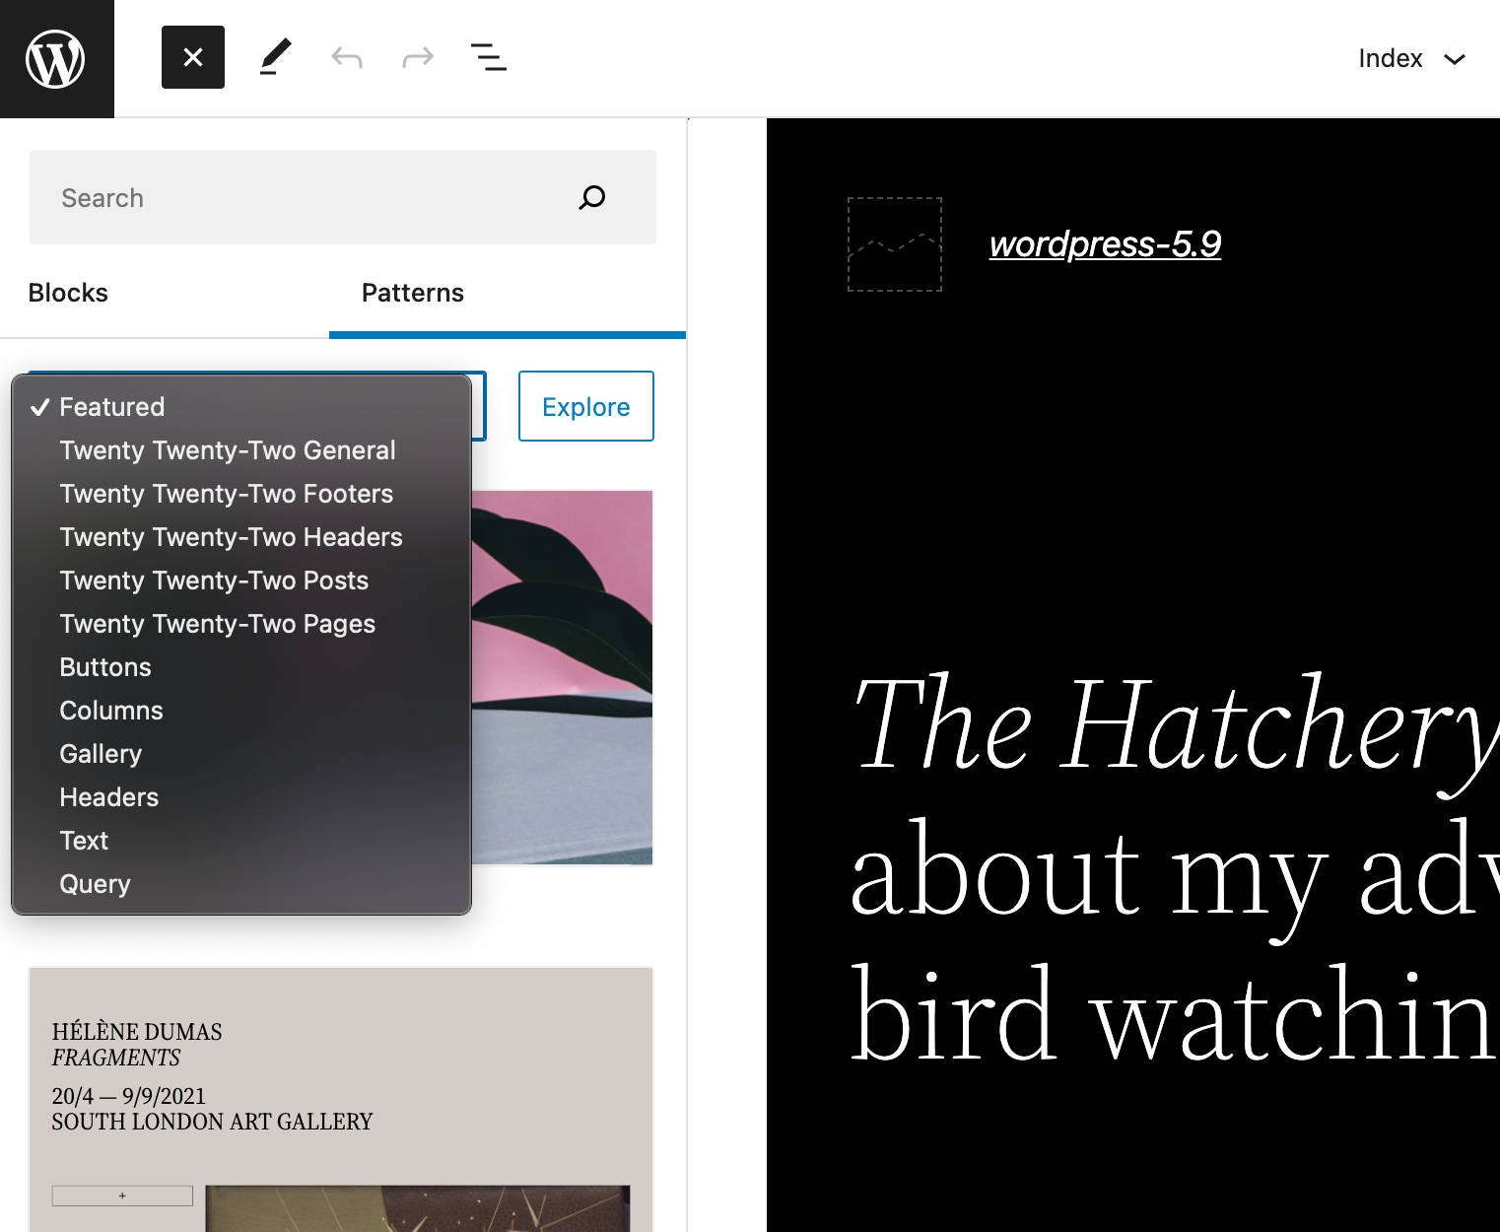The image size is (1500, 1232).
Task: Switch to the Blocks tab
Action: 68,293
